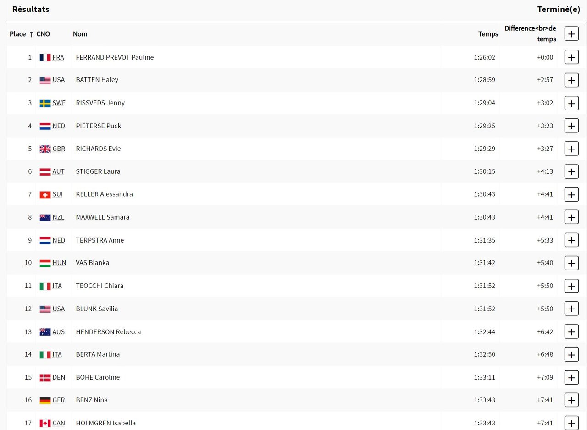587x430 pixels.
Task: Click the Hungary flag icon
Action: click(x=45, y=263)
